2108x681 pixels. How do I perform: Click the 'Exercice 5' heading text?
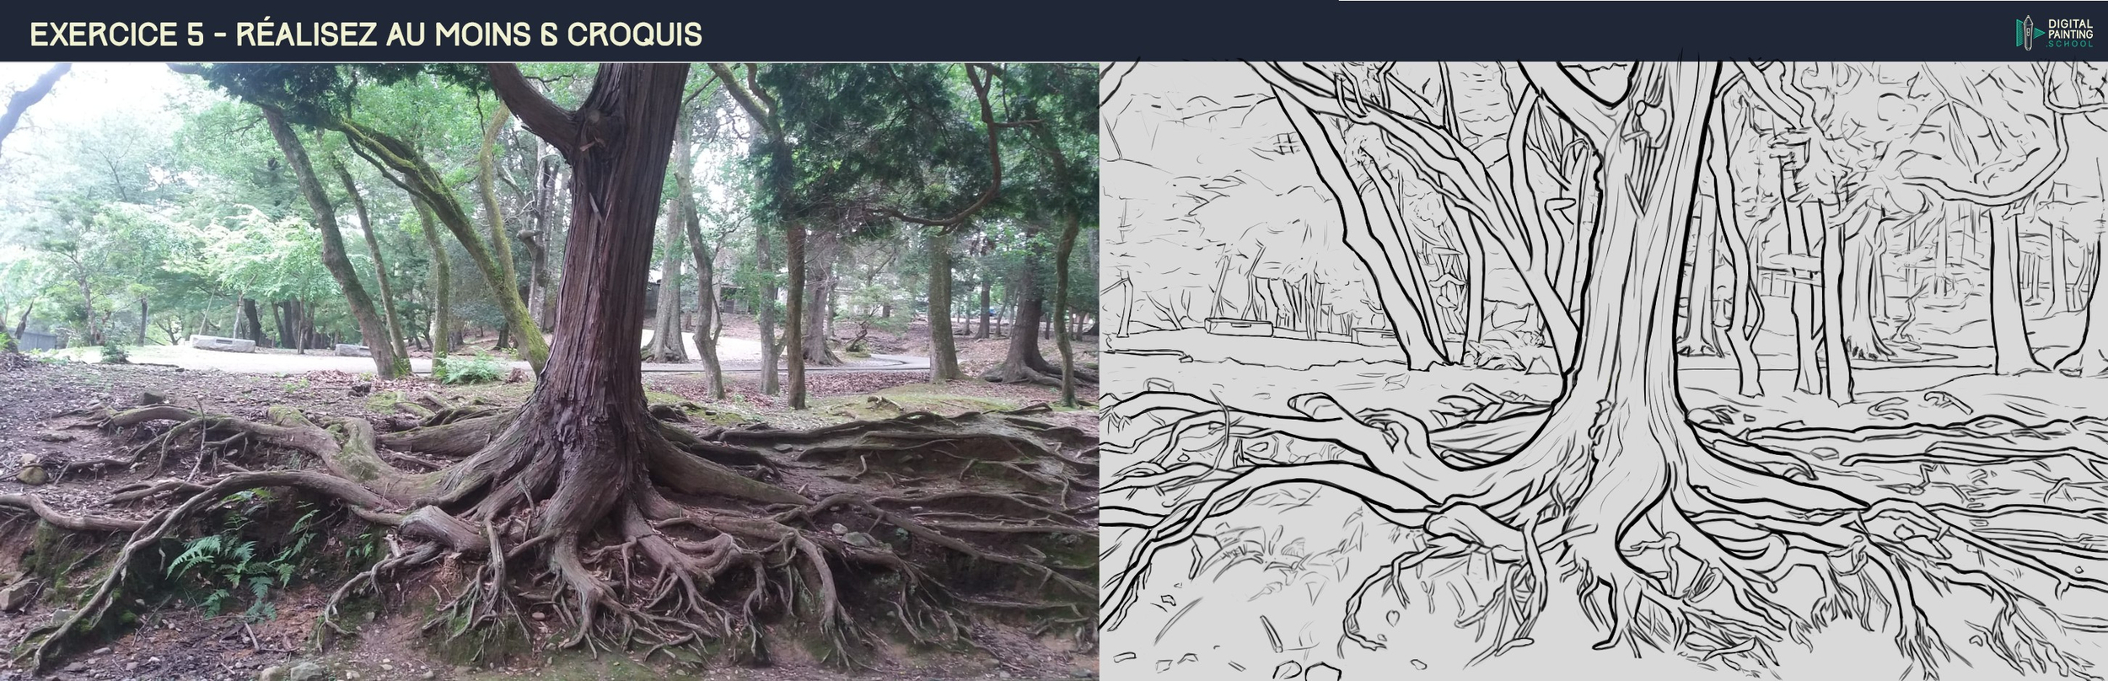pos(116,34)
